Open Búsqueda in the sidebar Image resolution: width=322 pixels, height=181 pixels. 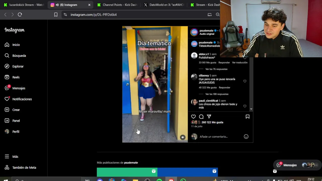coord(15,56)
